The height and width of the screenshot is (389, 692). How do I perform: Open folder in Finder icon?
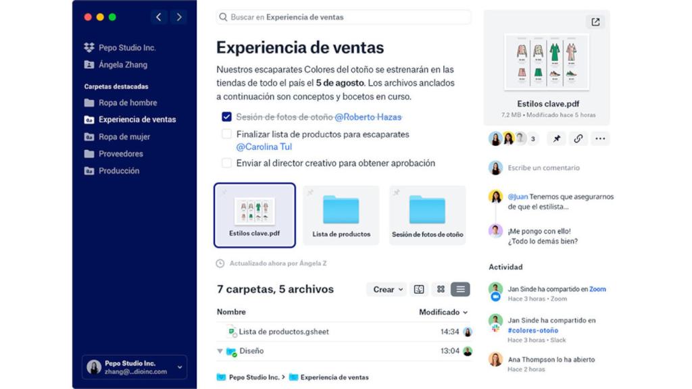point(420,289)
